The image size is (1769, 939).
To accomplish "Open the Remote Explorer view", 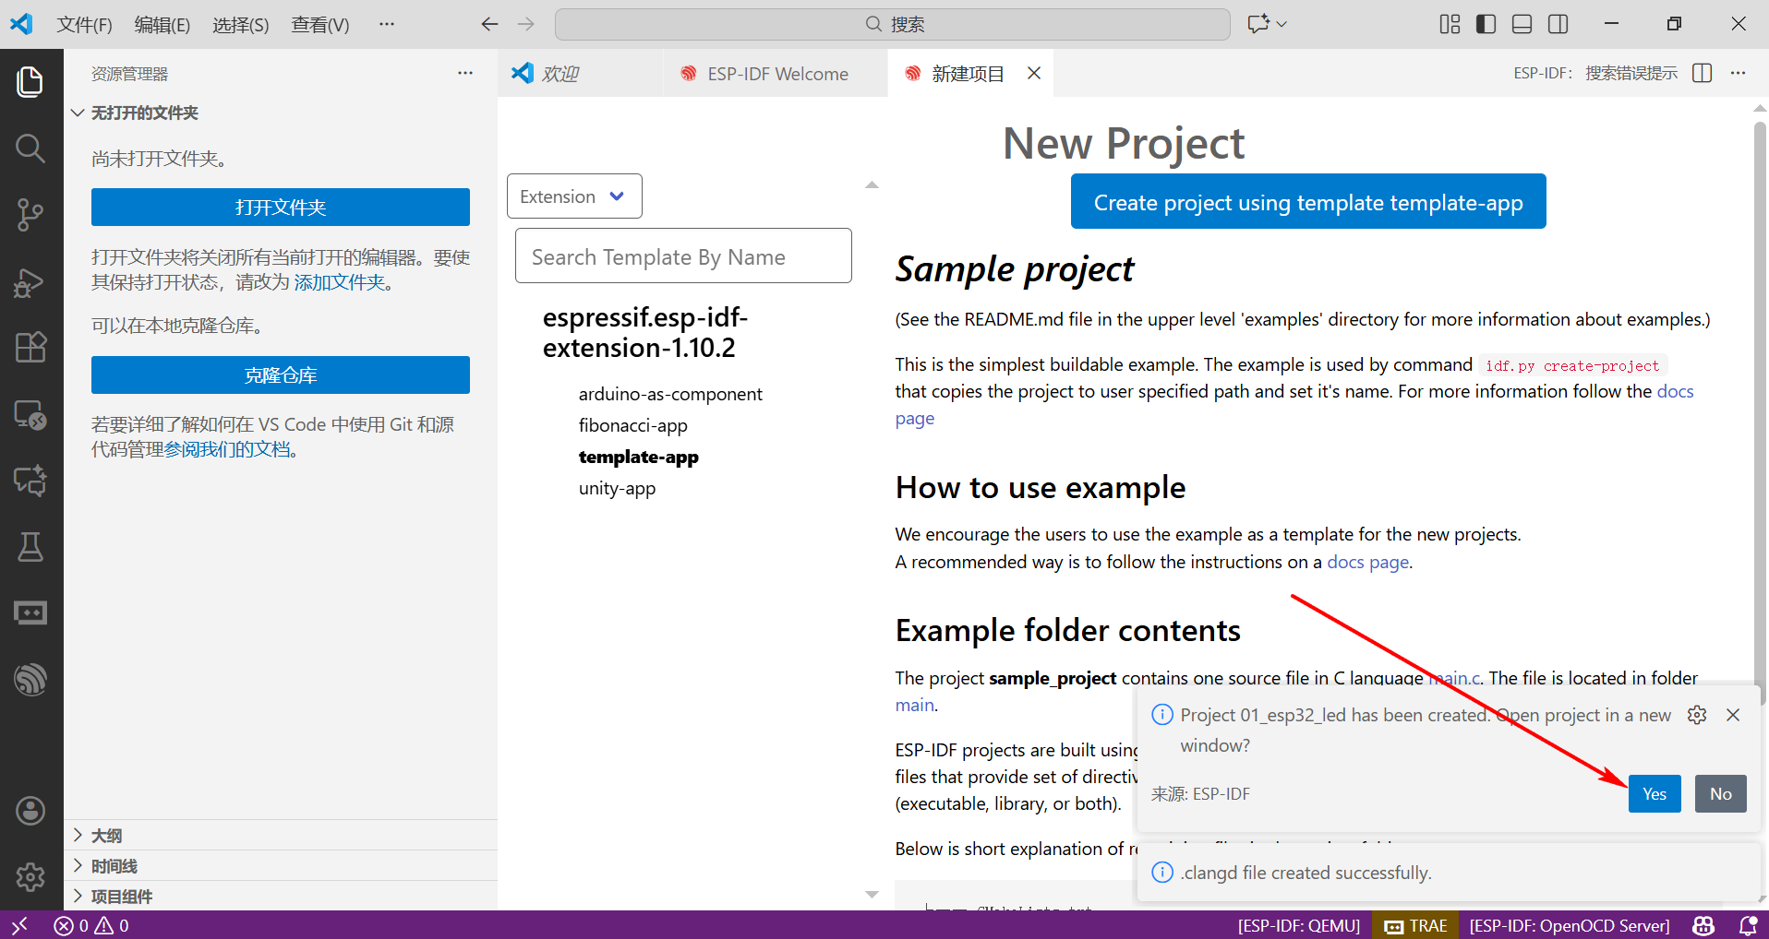I will (30, 414).
